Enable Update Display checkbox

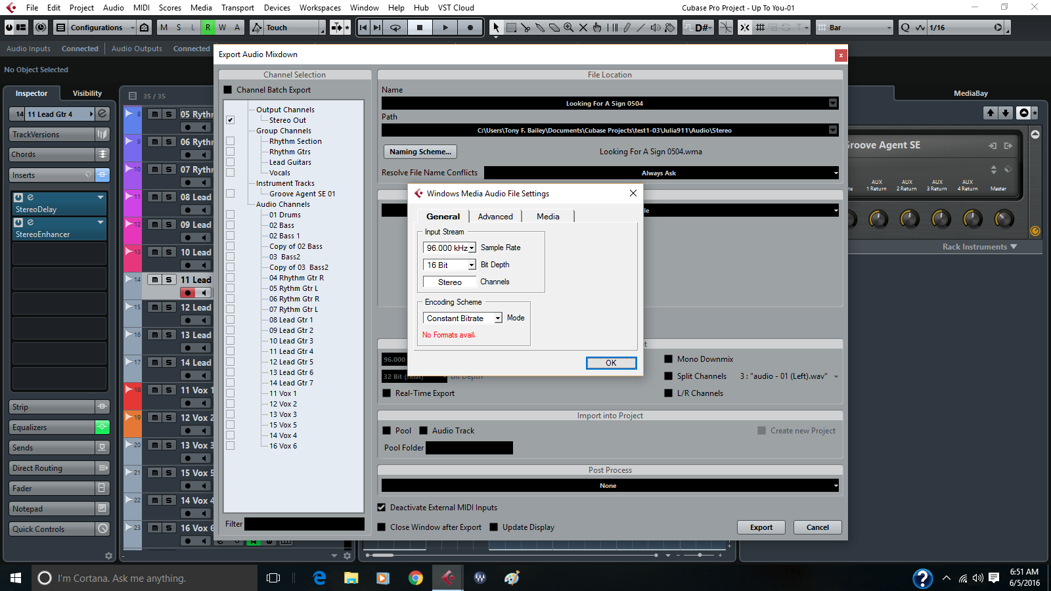point(494,527)
